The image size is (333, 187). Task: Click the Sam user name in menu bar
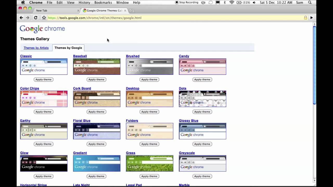click(x=299, y=3)
